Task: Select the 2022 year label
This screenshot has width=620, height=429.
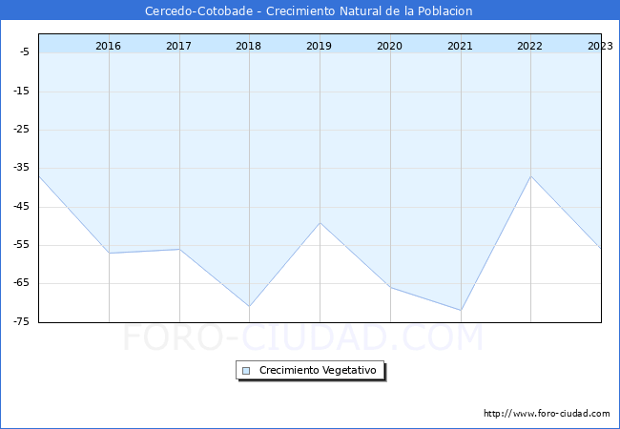Action: [529, 46]
